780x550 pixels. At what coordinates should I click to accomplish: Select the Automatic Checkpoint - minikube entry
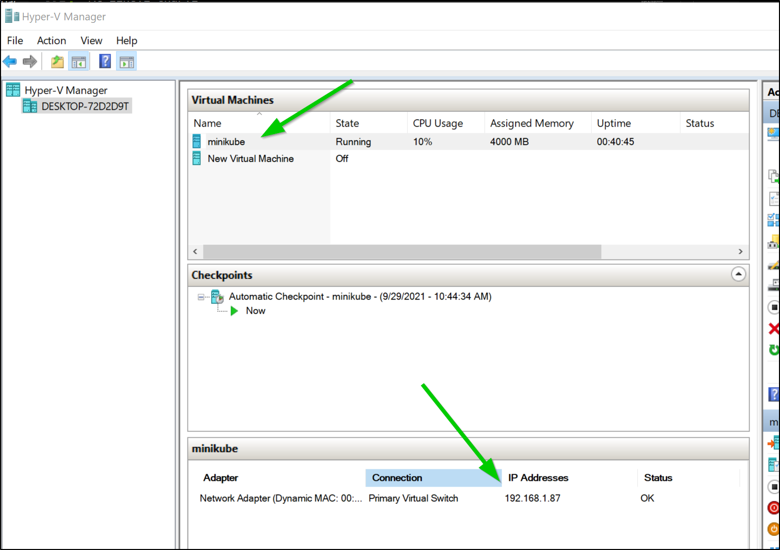360,297
